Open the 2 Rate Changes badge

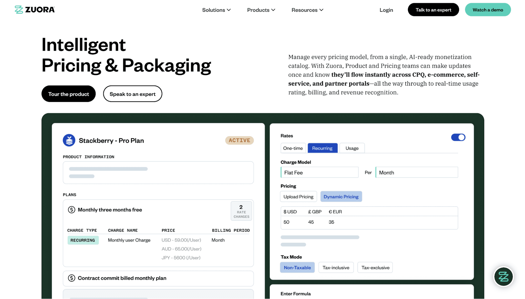pyautogui.click(x=241, y=211)
